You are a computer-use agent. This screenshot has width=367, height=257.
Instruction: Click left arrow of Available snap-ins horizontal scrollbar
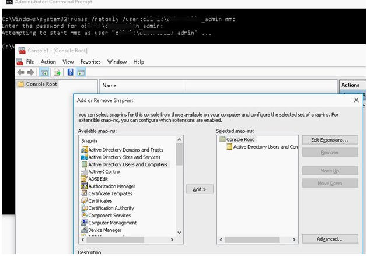coord(83,240)
